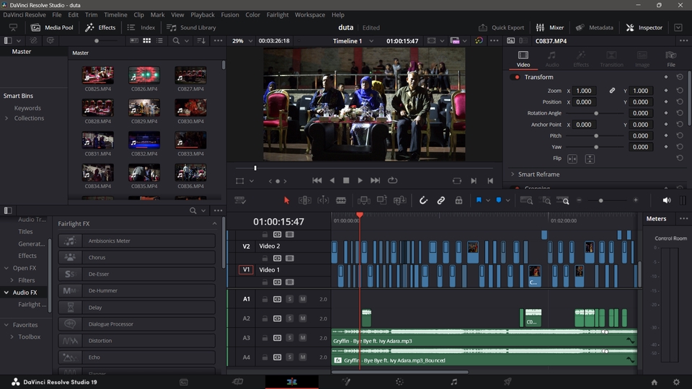This screenshot has width=692, height=389.
Task: Click Replace Clip timeline tool
Action: click(x=399, y=200)
